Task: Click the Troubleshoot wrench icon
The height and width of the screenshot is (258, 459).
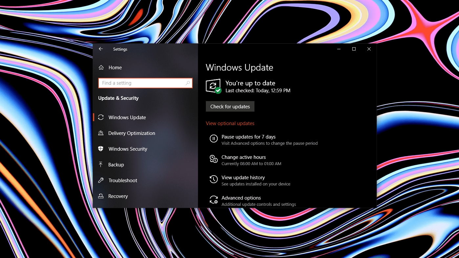Action: pos(101,180)
